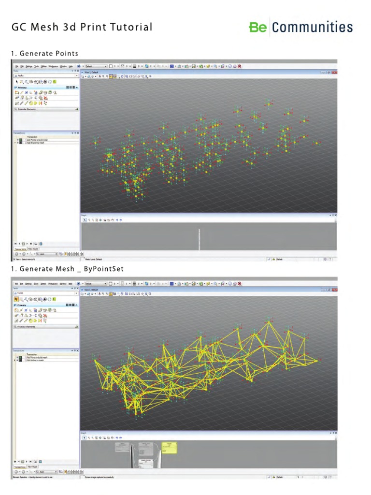Open the bottom toolbar combo box in the Generate Points window

pyautogui.click(x=47, y=254)
